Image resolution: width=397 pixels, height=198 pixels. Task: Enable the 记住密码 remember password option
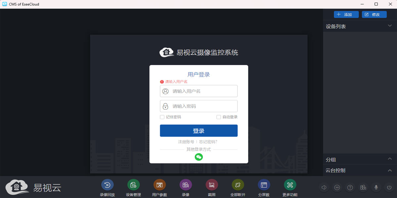[x=162, y=117]
